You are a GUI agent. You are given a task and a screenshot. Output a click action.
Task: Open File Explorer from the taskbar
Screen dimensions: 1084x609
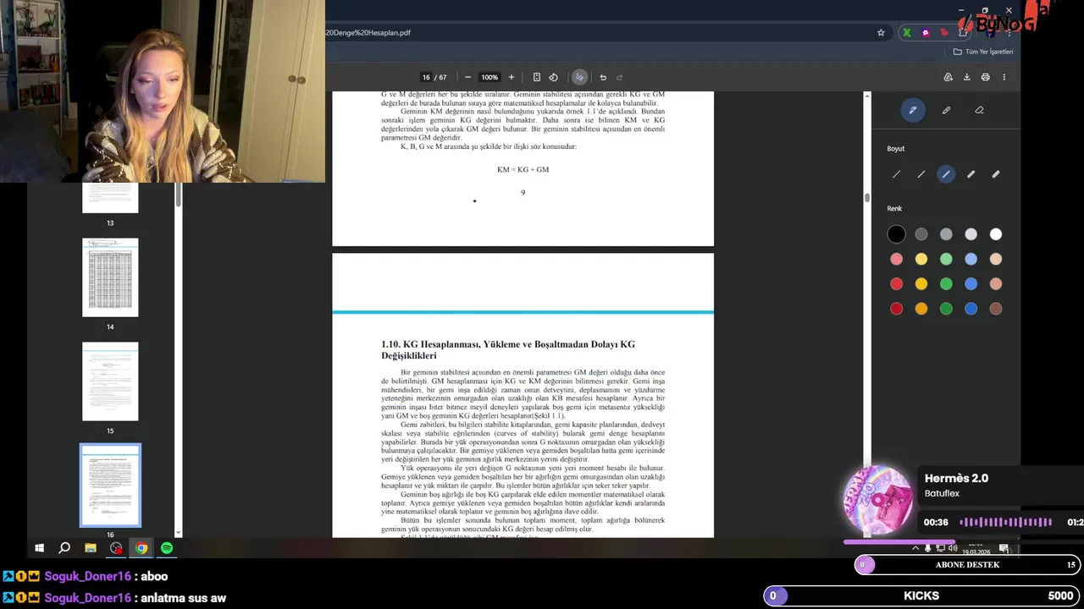tap(91, 548)
